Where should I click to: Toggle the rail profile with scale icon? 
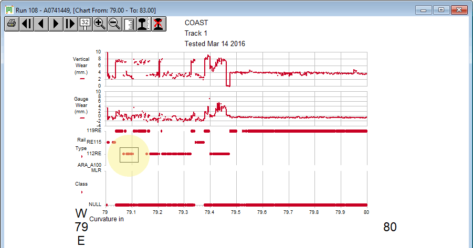pyautogui.click(x=144, y=24)
